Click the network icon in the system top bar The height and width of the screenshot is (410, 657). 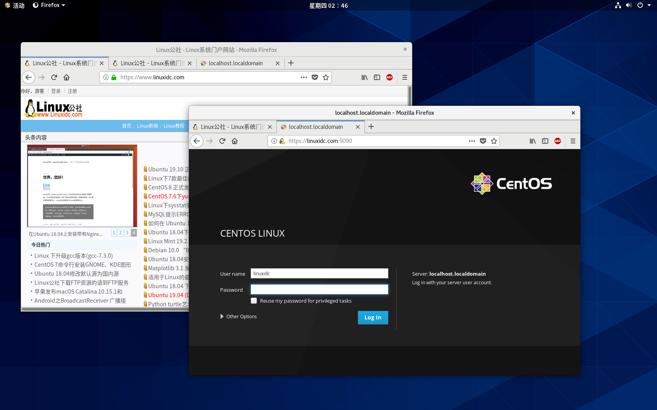[x=618, y=5]
